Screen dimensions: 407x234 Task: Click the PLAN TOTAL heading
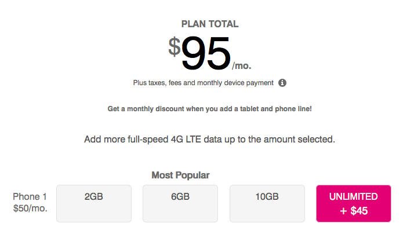pyautogui.click(x=210, y=24)
